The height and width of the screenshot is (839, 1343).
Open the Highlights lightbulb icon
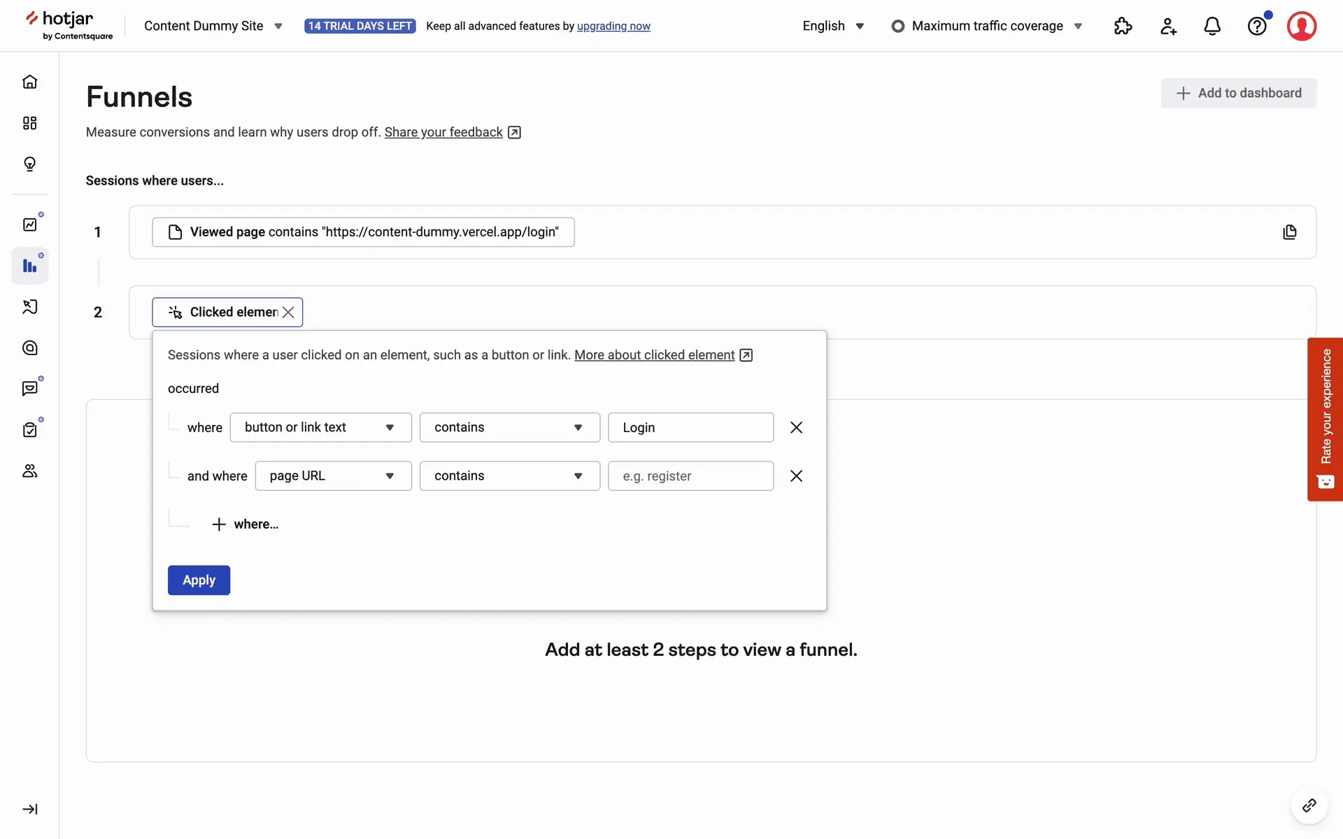pyautogui.click(x=29, y=164)
